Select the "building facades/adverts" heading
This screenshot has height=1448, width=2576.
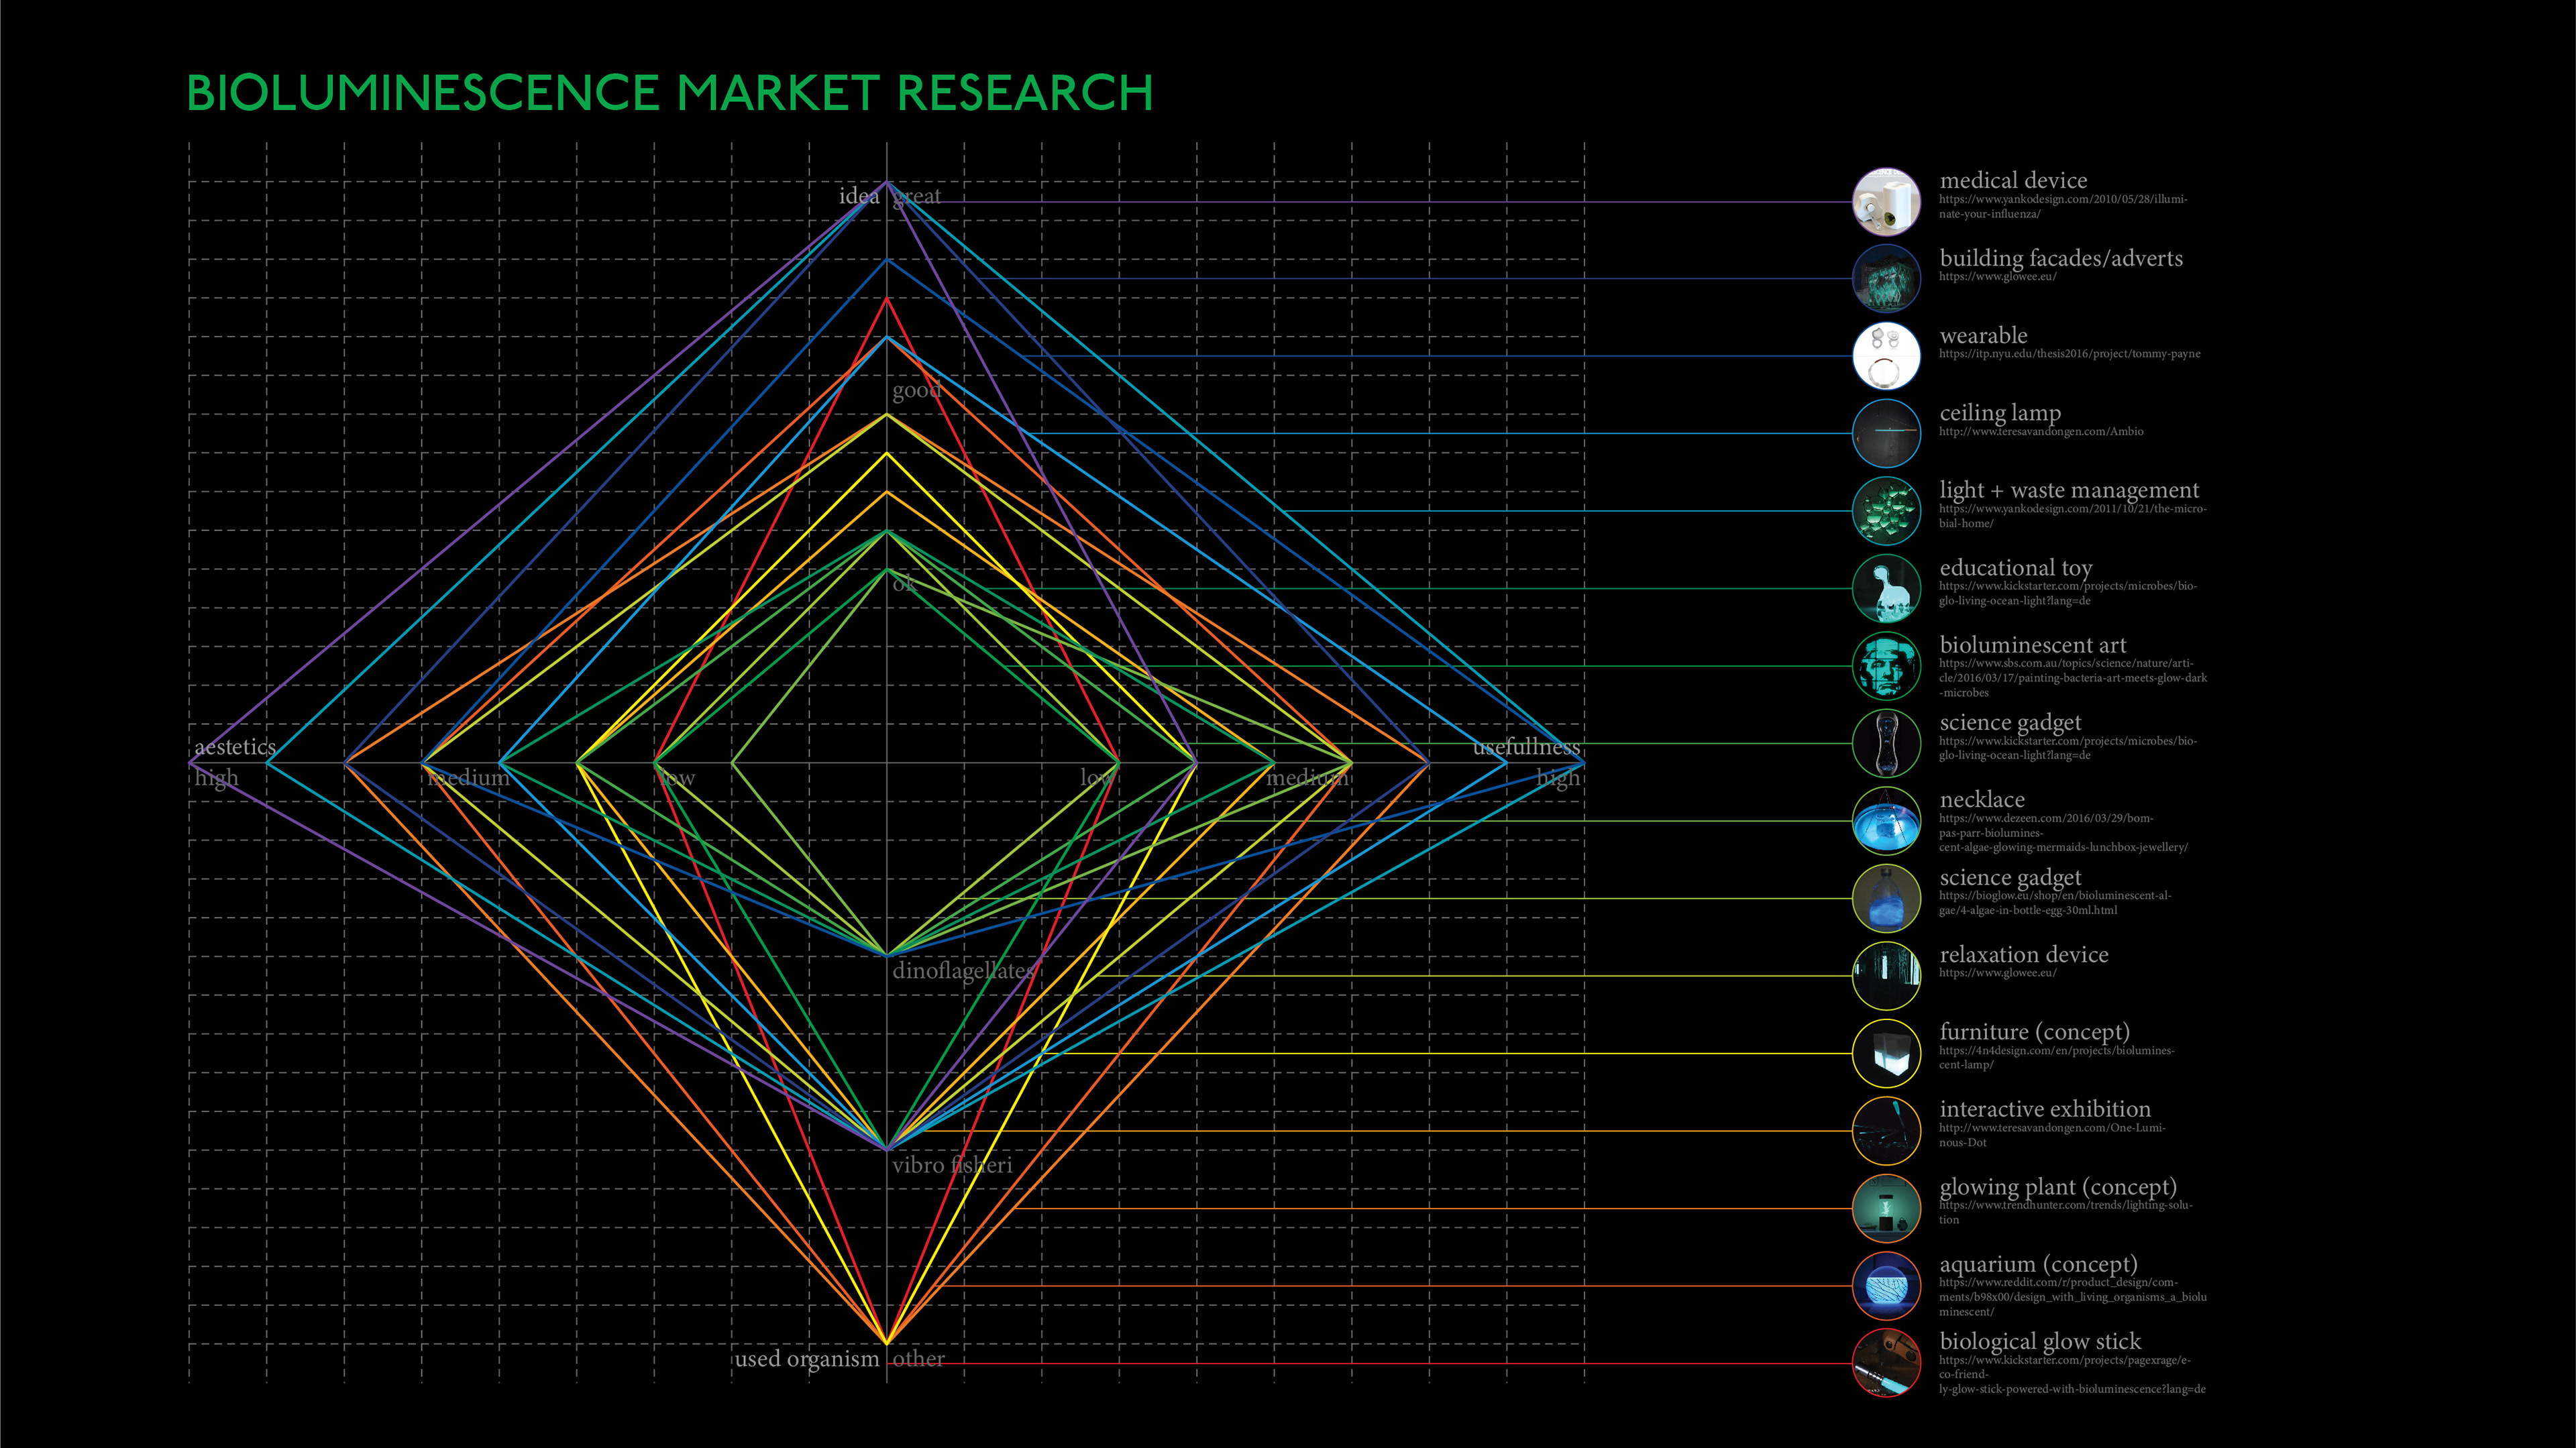coord(2061,258)
